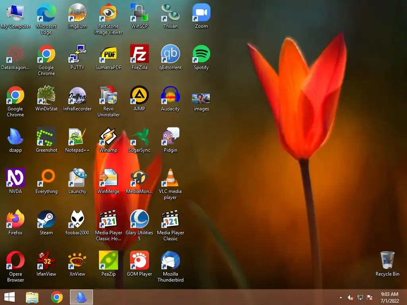Open File Explorer on the taskbar

pos(32,297)
